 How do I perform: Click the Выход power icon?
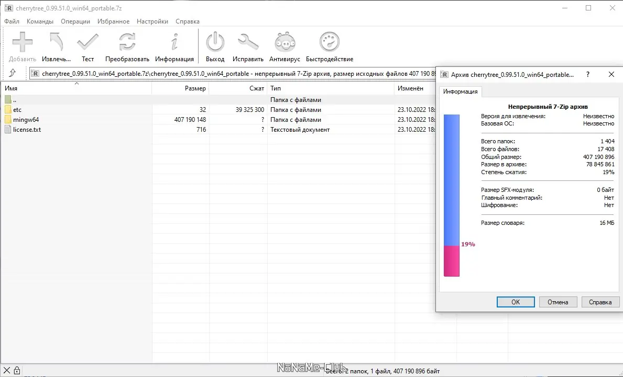tap(215, 42)
